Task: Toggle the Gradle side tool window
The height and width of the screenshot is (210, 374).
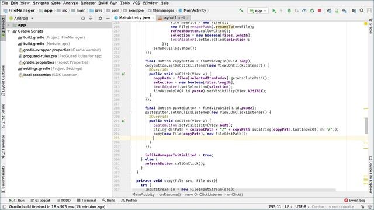Action: [x=370, y=26]
